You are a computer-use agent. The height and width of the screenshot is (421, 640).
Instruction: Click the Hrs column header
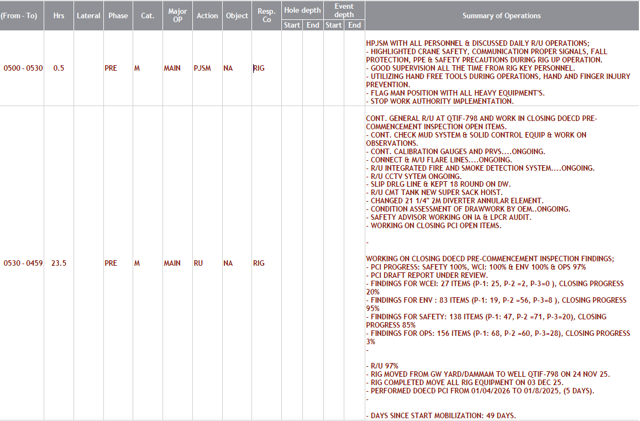point(59,15)
